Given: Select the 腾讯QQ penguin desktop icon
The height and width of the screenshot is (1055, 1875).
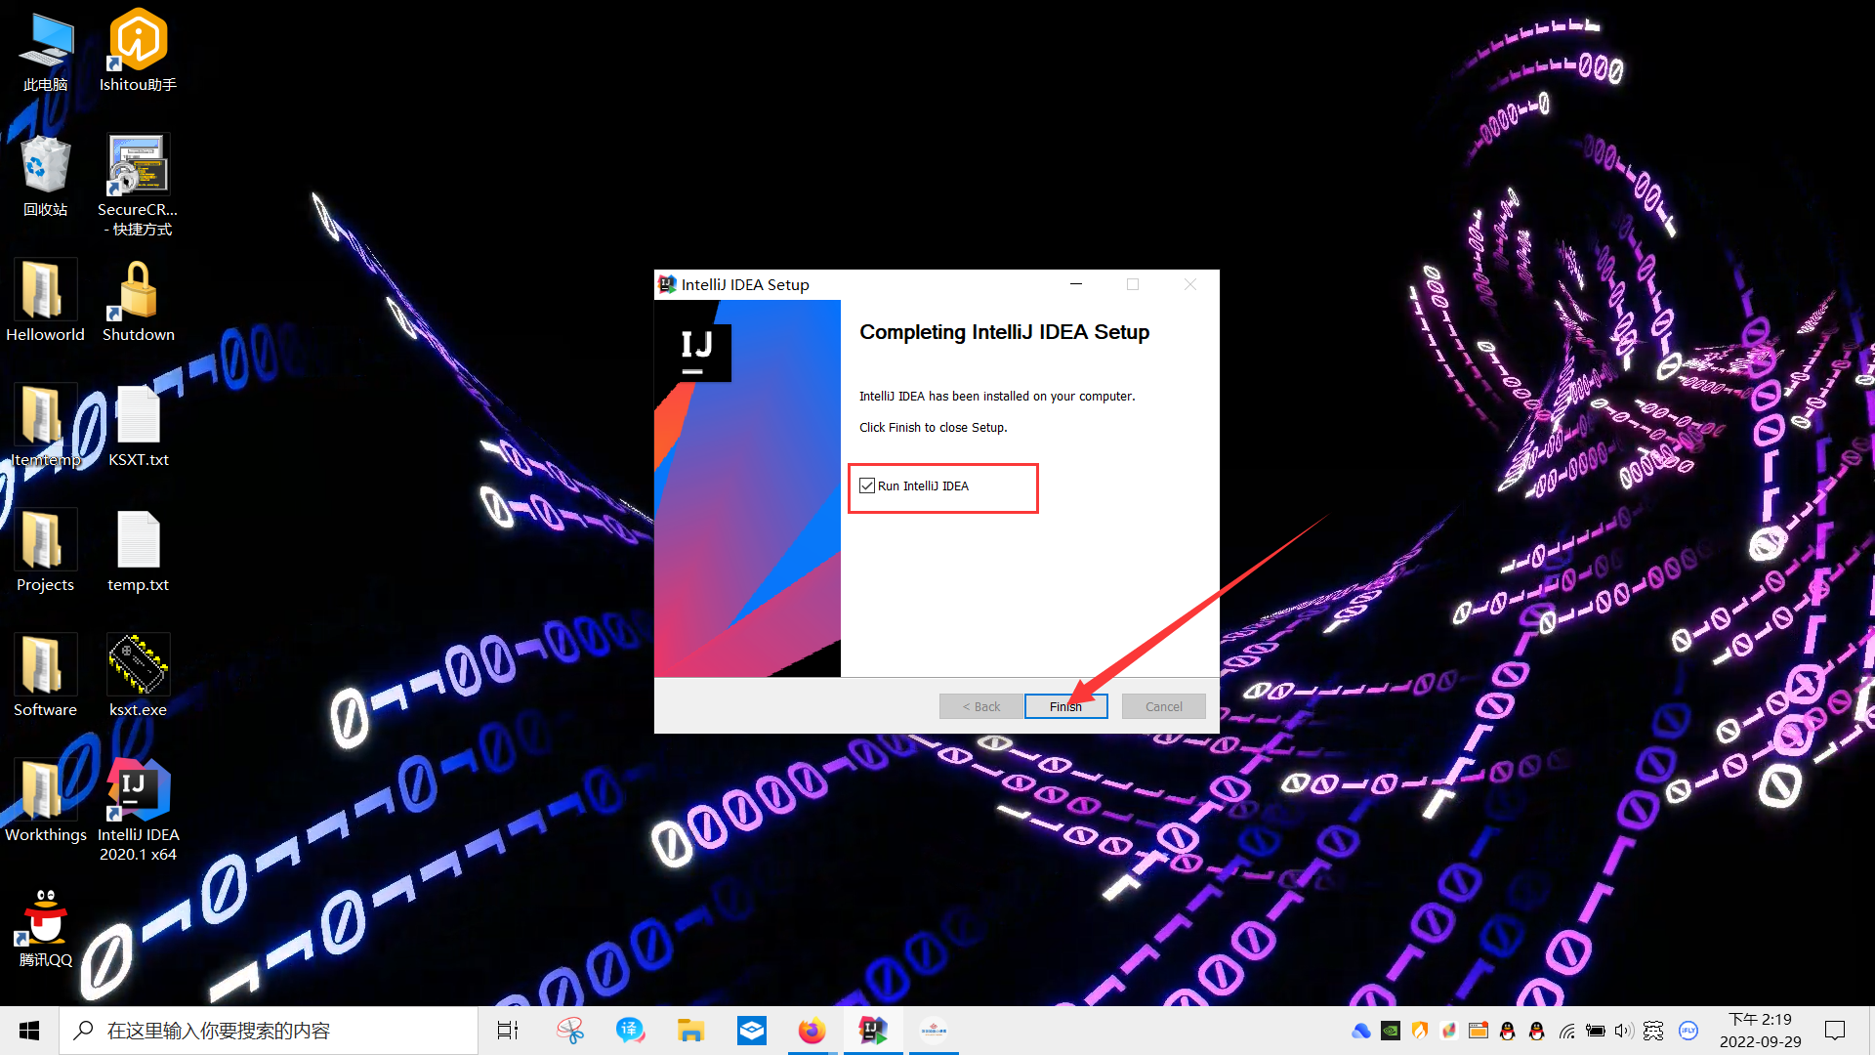Looking at the screenshot, I should (45, 916).
